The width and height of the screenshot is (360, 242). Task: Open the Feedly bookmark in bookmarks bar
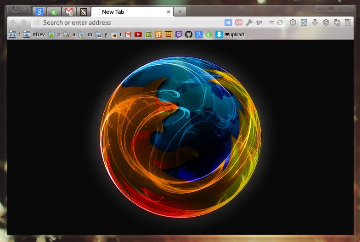[209, 35]
